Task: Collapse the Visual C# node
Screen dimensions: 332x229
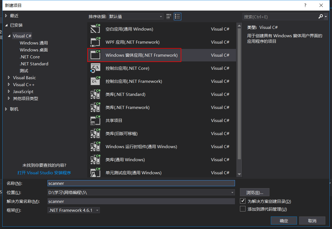Action: pyautogui.click(x=9, y=36)
